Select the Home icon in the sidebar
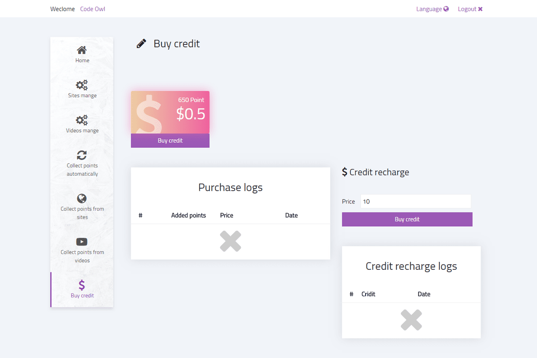 pos(82,49)
